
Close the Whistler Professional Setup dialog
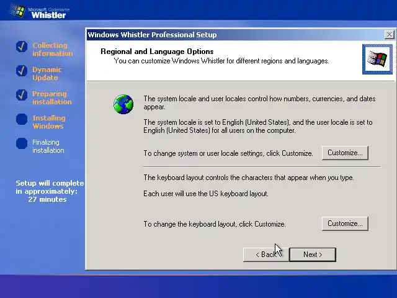(x=389, y=35)
